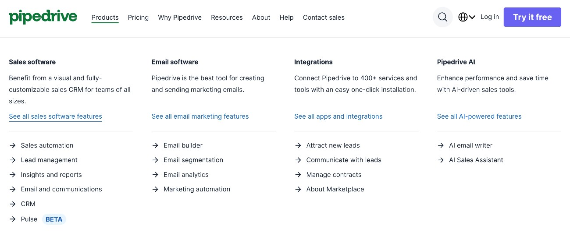Open the globe language selector

(x=467, y=17)
